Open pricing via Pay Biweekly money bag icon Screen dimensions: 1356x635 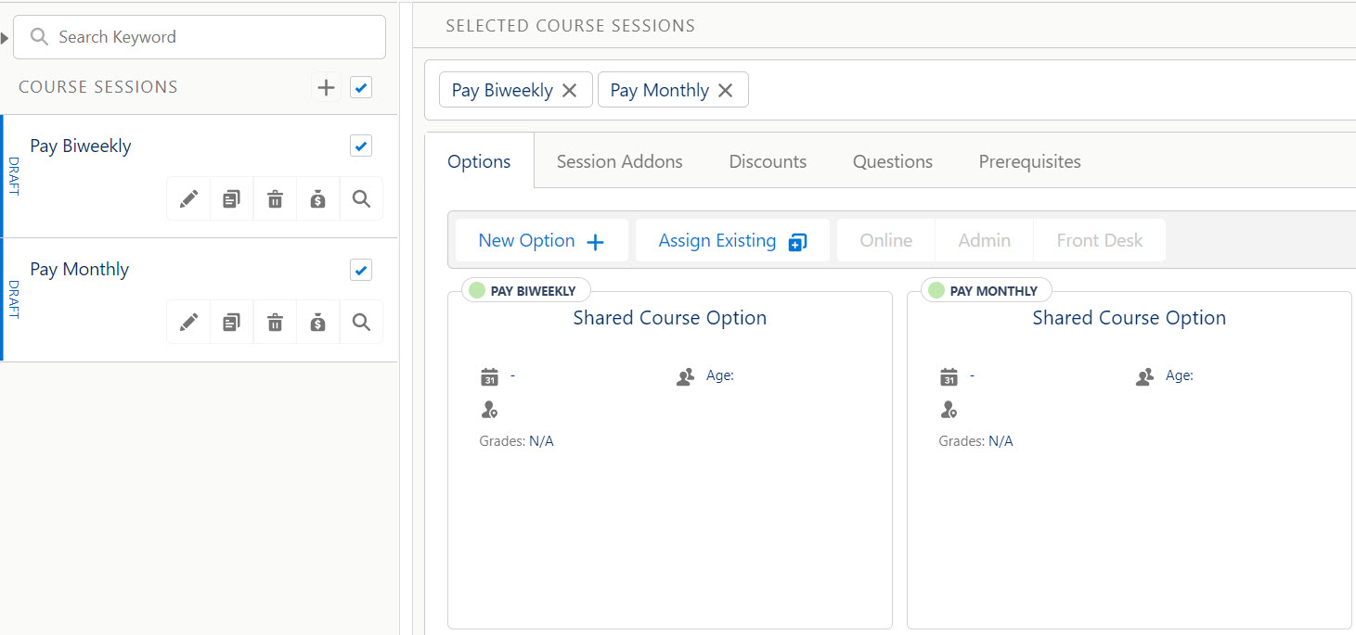[x=317, y=198]
